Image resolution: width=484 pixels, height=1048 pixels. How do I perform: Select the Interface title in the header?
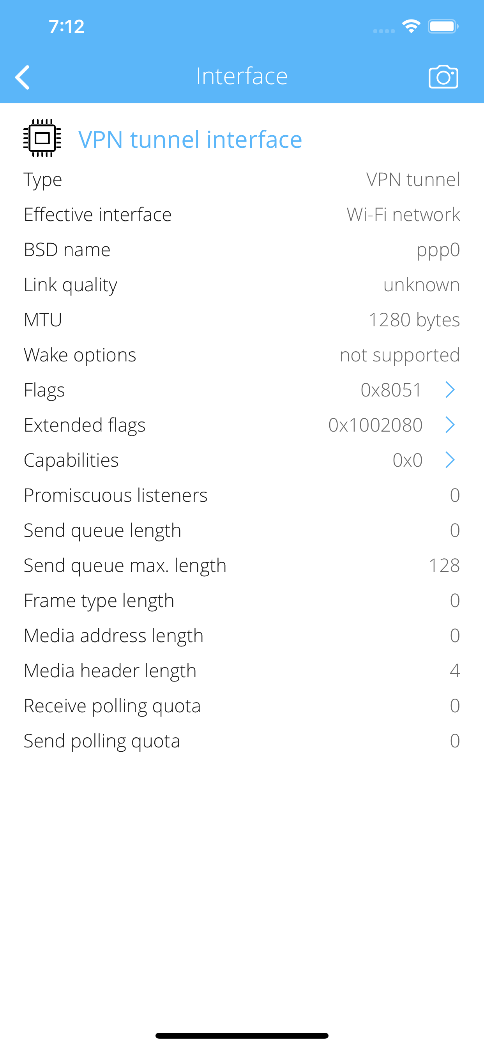pyautogui.click(x=242, y=76)
